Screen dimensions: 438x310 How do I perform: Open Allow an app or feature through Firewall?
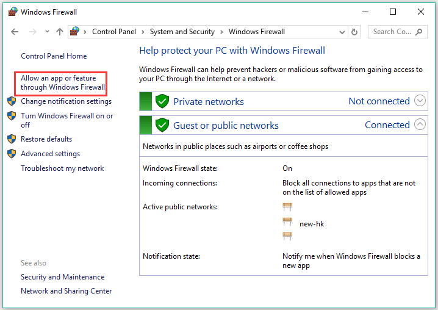tap(63, 83)
